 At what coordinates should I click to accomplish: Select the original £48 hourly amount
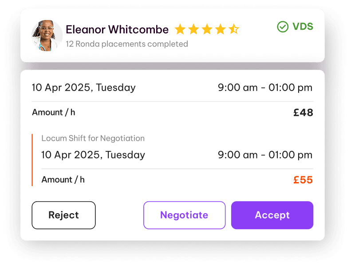pos(303,112)
